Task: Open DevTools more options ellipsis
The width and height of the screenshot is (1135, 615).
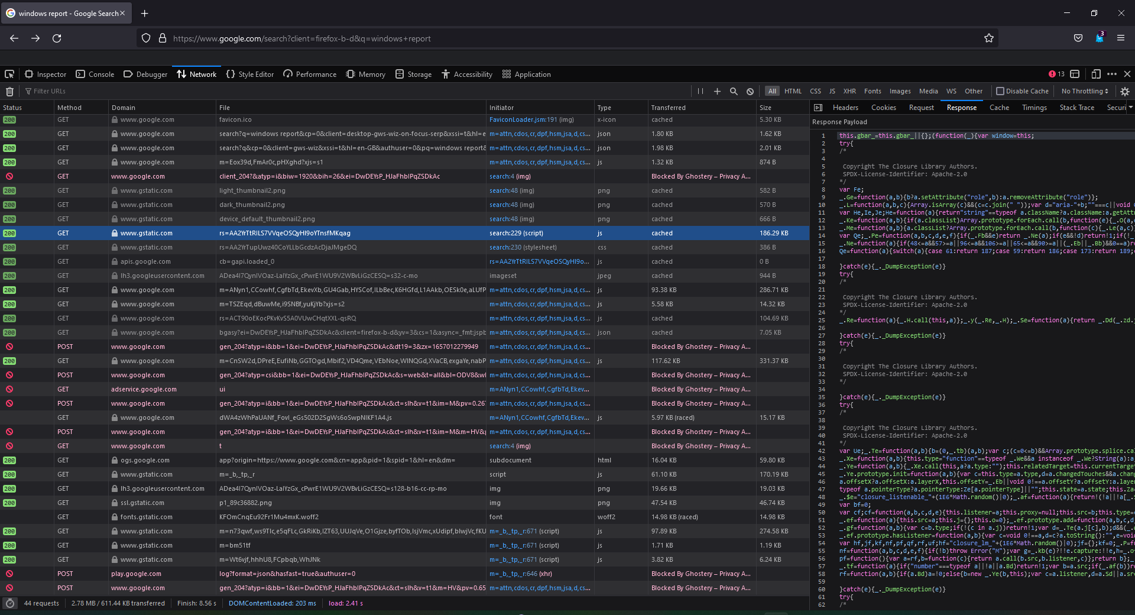Action: point(1112,75)
